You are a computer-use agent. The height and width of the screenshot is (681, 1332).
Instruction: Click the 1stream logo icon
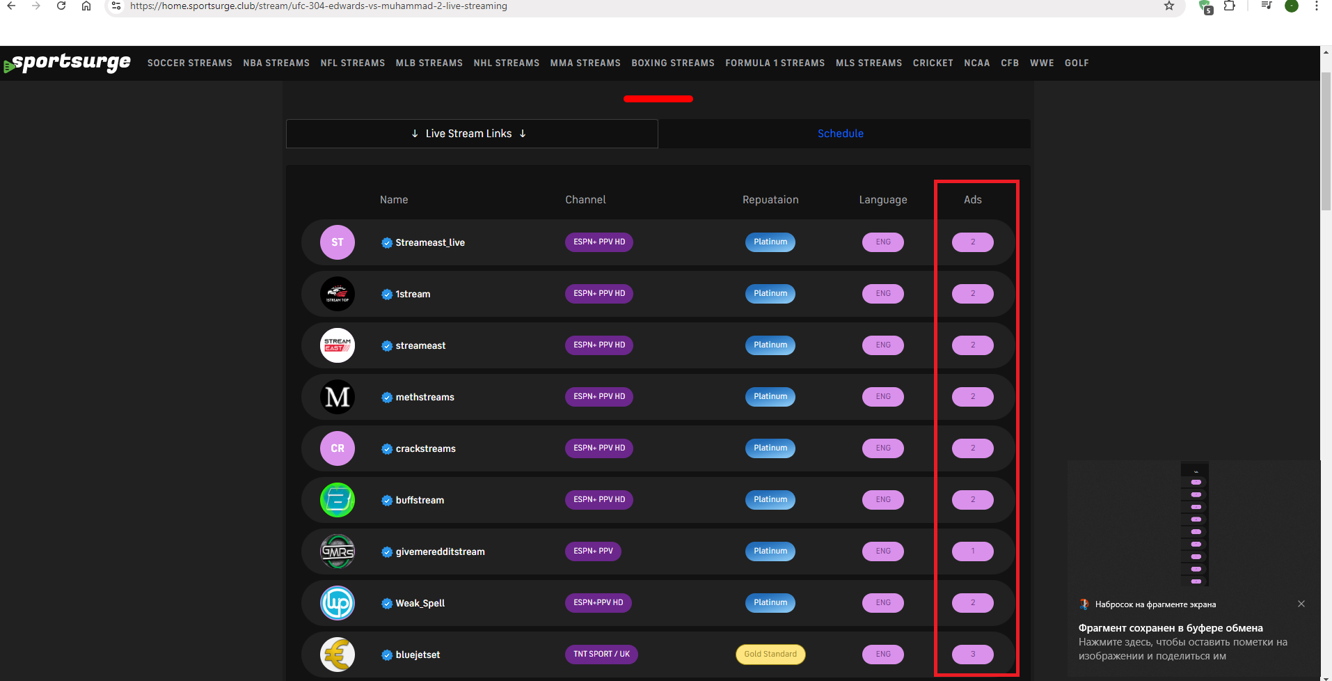click(x=338, y=294)
